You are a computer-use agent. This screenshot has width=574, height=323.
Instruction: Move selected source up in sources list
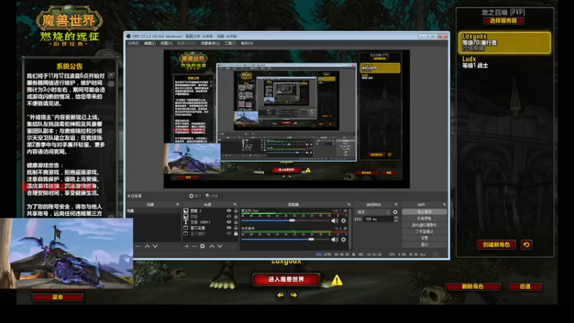(212, 246)
